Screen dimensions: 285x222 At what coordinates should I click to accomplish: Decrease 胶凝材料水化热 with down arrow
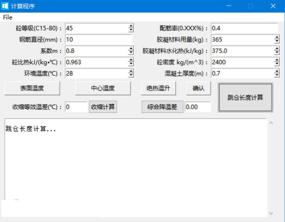[x=277, y=53]
